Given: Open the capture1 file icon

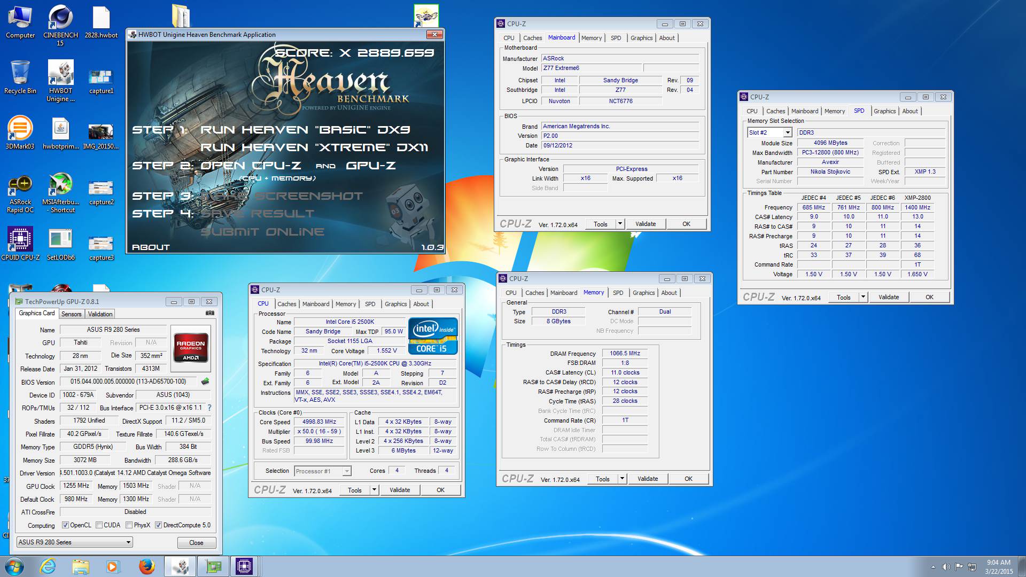Looking at the screenshot, I should tap(101, 81).
